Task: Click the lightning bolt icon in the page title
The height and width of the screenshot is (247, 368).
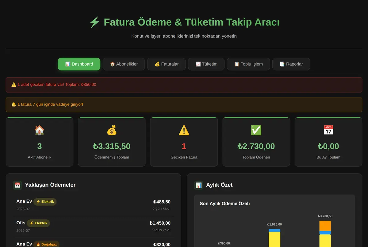Action: tap(94, 22)
